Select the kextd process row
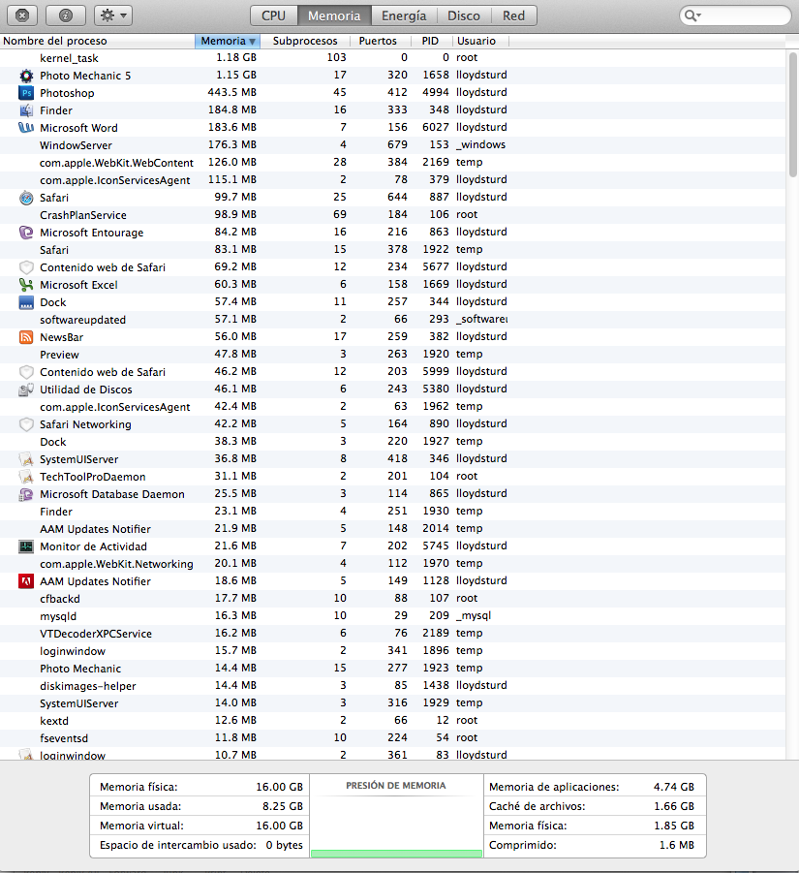This screenshot has height=873, width=799. tap(393, 721)
